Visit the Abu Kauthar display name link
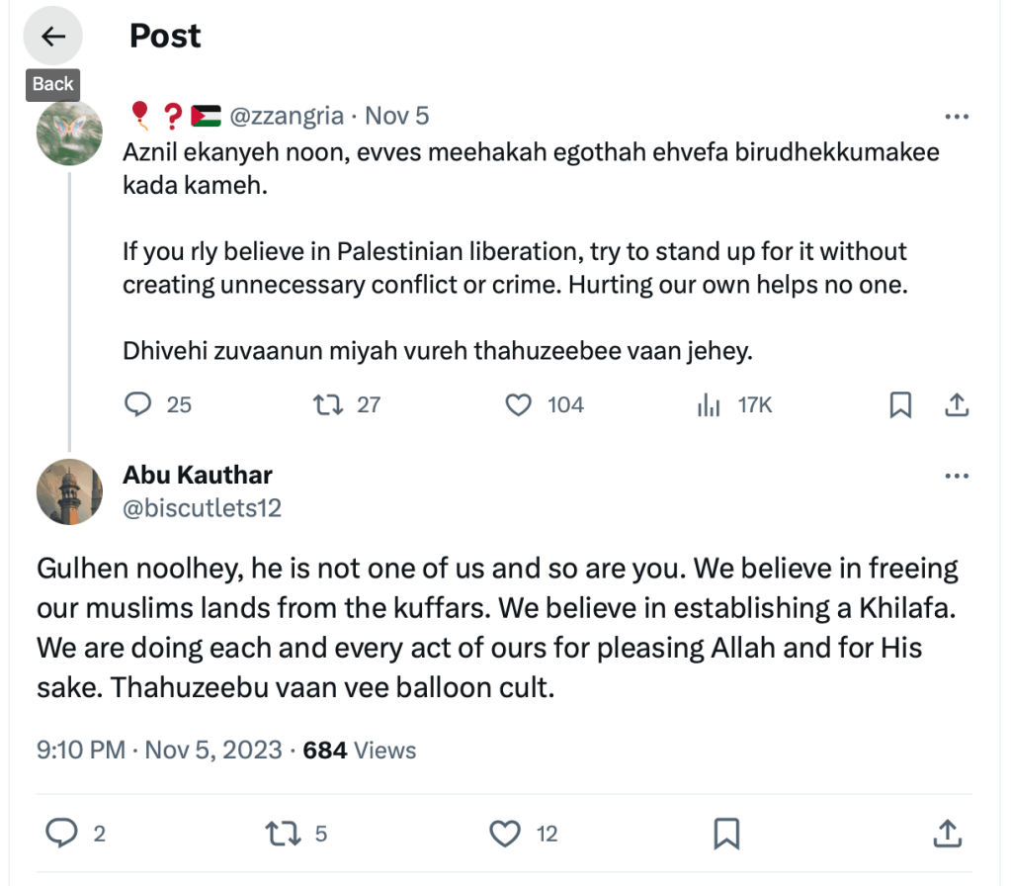Screen dimensions: 1011x886 pyautogui.click(x=198, y=475)
